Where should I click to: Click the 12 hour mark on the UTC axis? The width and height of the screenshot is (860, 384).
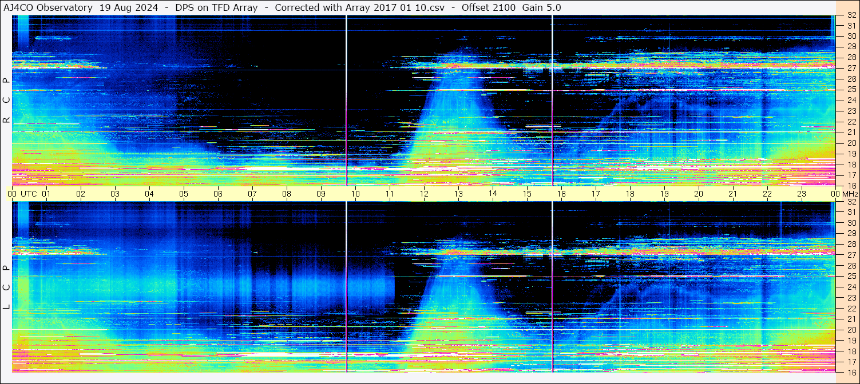424,194
